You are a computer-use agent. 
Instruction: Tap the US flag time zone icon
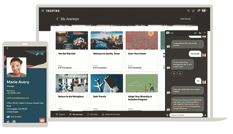click(8, 117)
